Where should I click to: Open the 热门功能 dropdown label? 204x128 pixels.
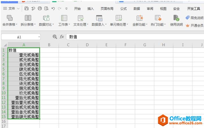pyautogui.click(x=158, y=24)
